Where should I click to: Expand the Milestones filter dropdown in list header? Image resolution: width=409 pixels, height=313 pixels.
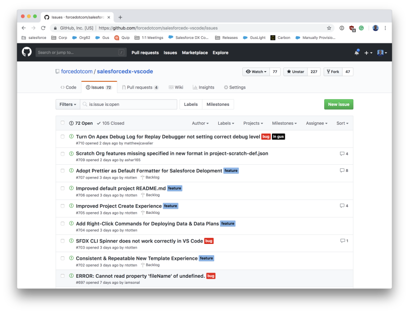[x=284, y=123]
